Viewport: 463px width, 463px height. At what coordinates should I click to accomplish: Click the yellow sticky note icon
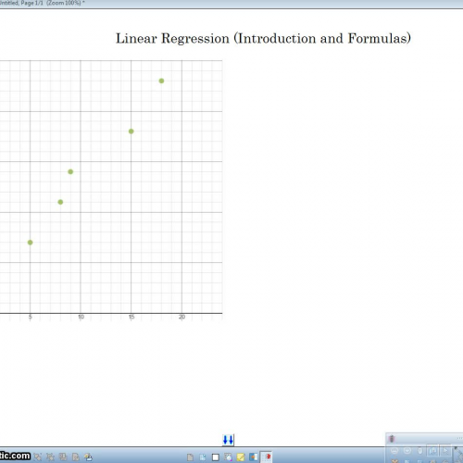[241, 457]
